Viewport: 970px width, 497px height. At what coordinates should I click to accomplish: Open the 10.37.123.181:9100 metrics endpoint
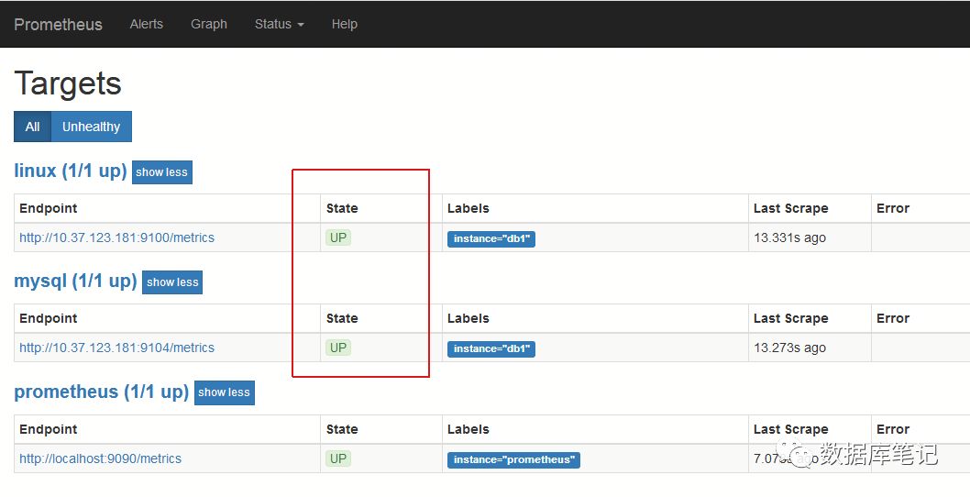(116, 237)
